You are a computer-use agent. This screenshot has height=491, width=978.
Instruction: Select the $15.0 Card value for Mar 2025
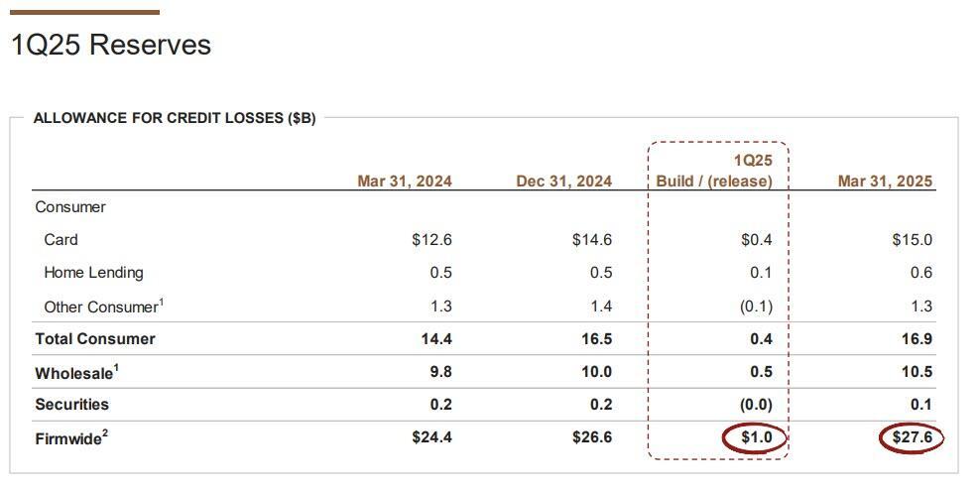[912, 240]
